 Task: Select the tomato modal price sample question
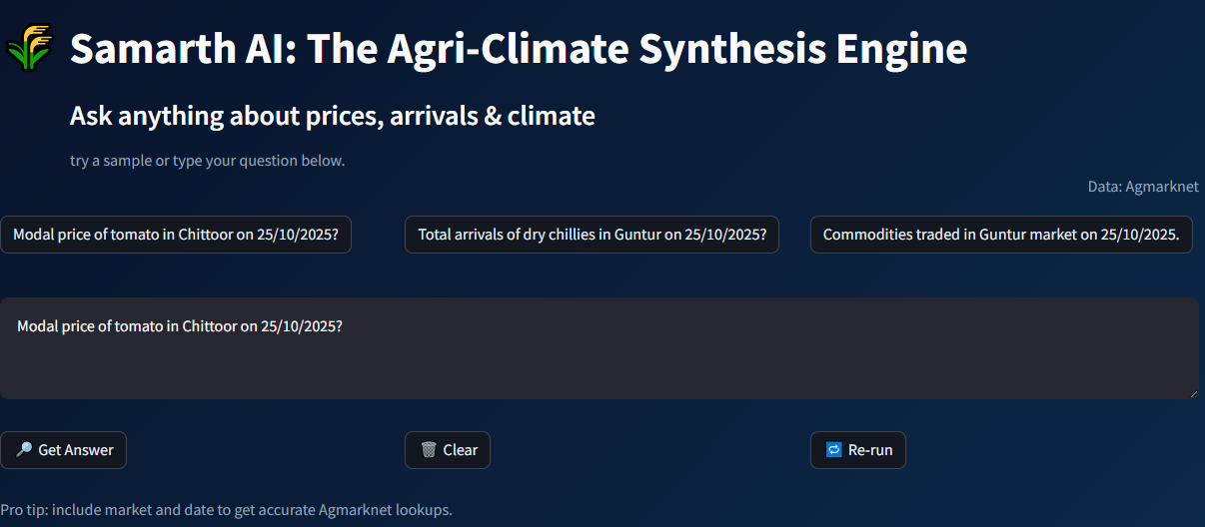(176, 235)
